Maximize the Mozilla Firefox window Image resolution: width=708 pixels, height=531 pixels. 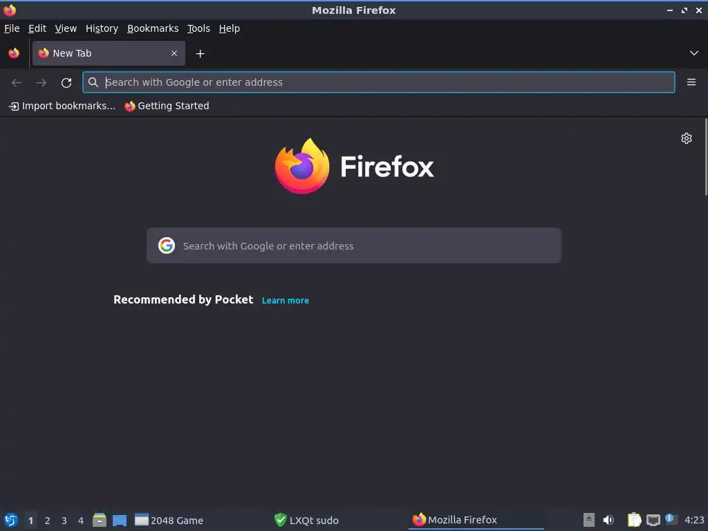pyautogui.click(x=684, y=10)
